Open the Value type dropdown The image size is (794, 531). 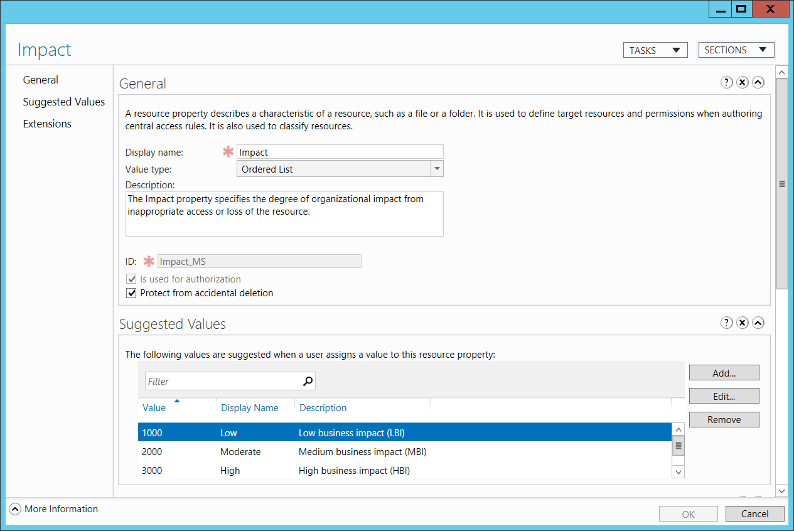(437, 169)
